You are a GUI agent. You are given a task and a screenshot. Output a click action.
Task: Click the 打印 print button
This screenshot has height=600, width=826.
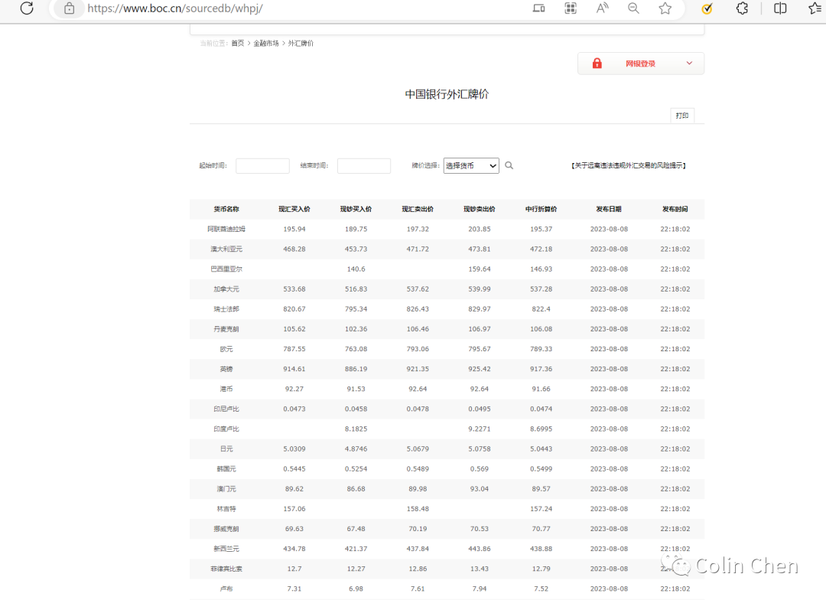pos(681,115)
